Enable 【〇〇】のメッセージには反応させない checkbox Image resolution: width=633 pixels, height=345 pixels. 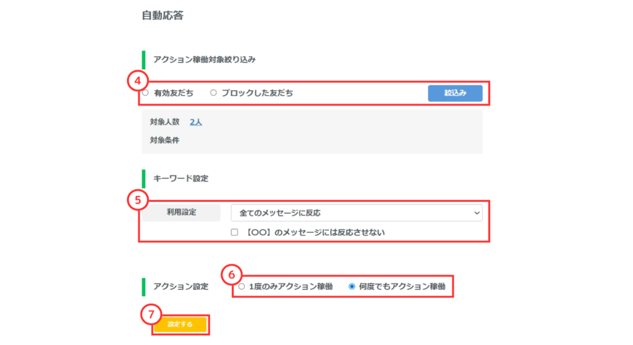coord(234,232)
